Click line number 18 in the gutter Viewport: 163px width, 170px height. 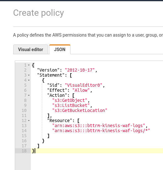click(x=24, y=151)
